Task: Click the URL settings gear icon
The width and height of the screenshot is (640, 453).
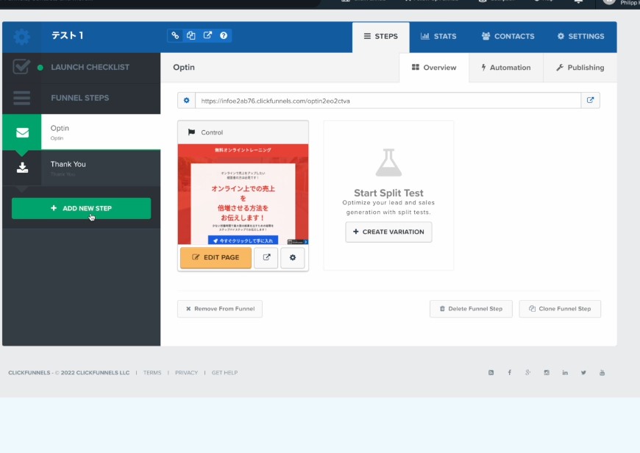Action: (187, 101)
